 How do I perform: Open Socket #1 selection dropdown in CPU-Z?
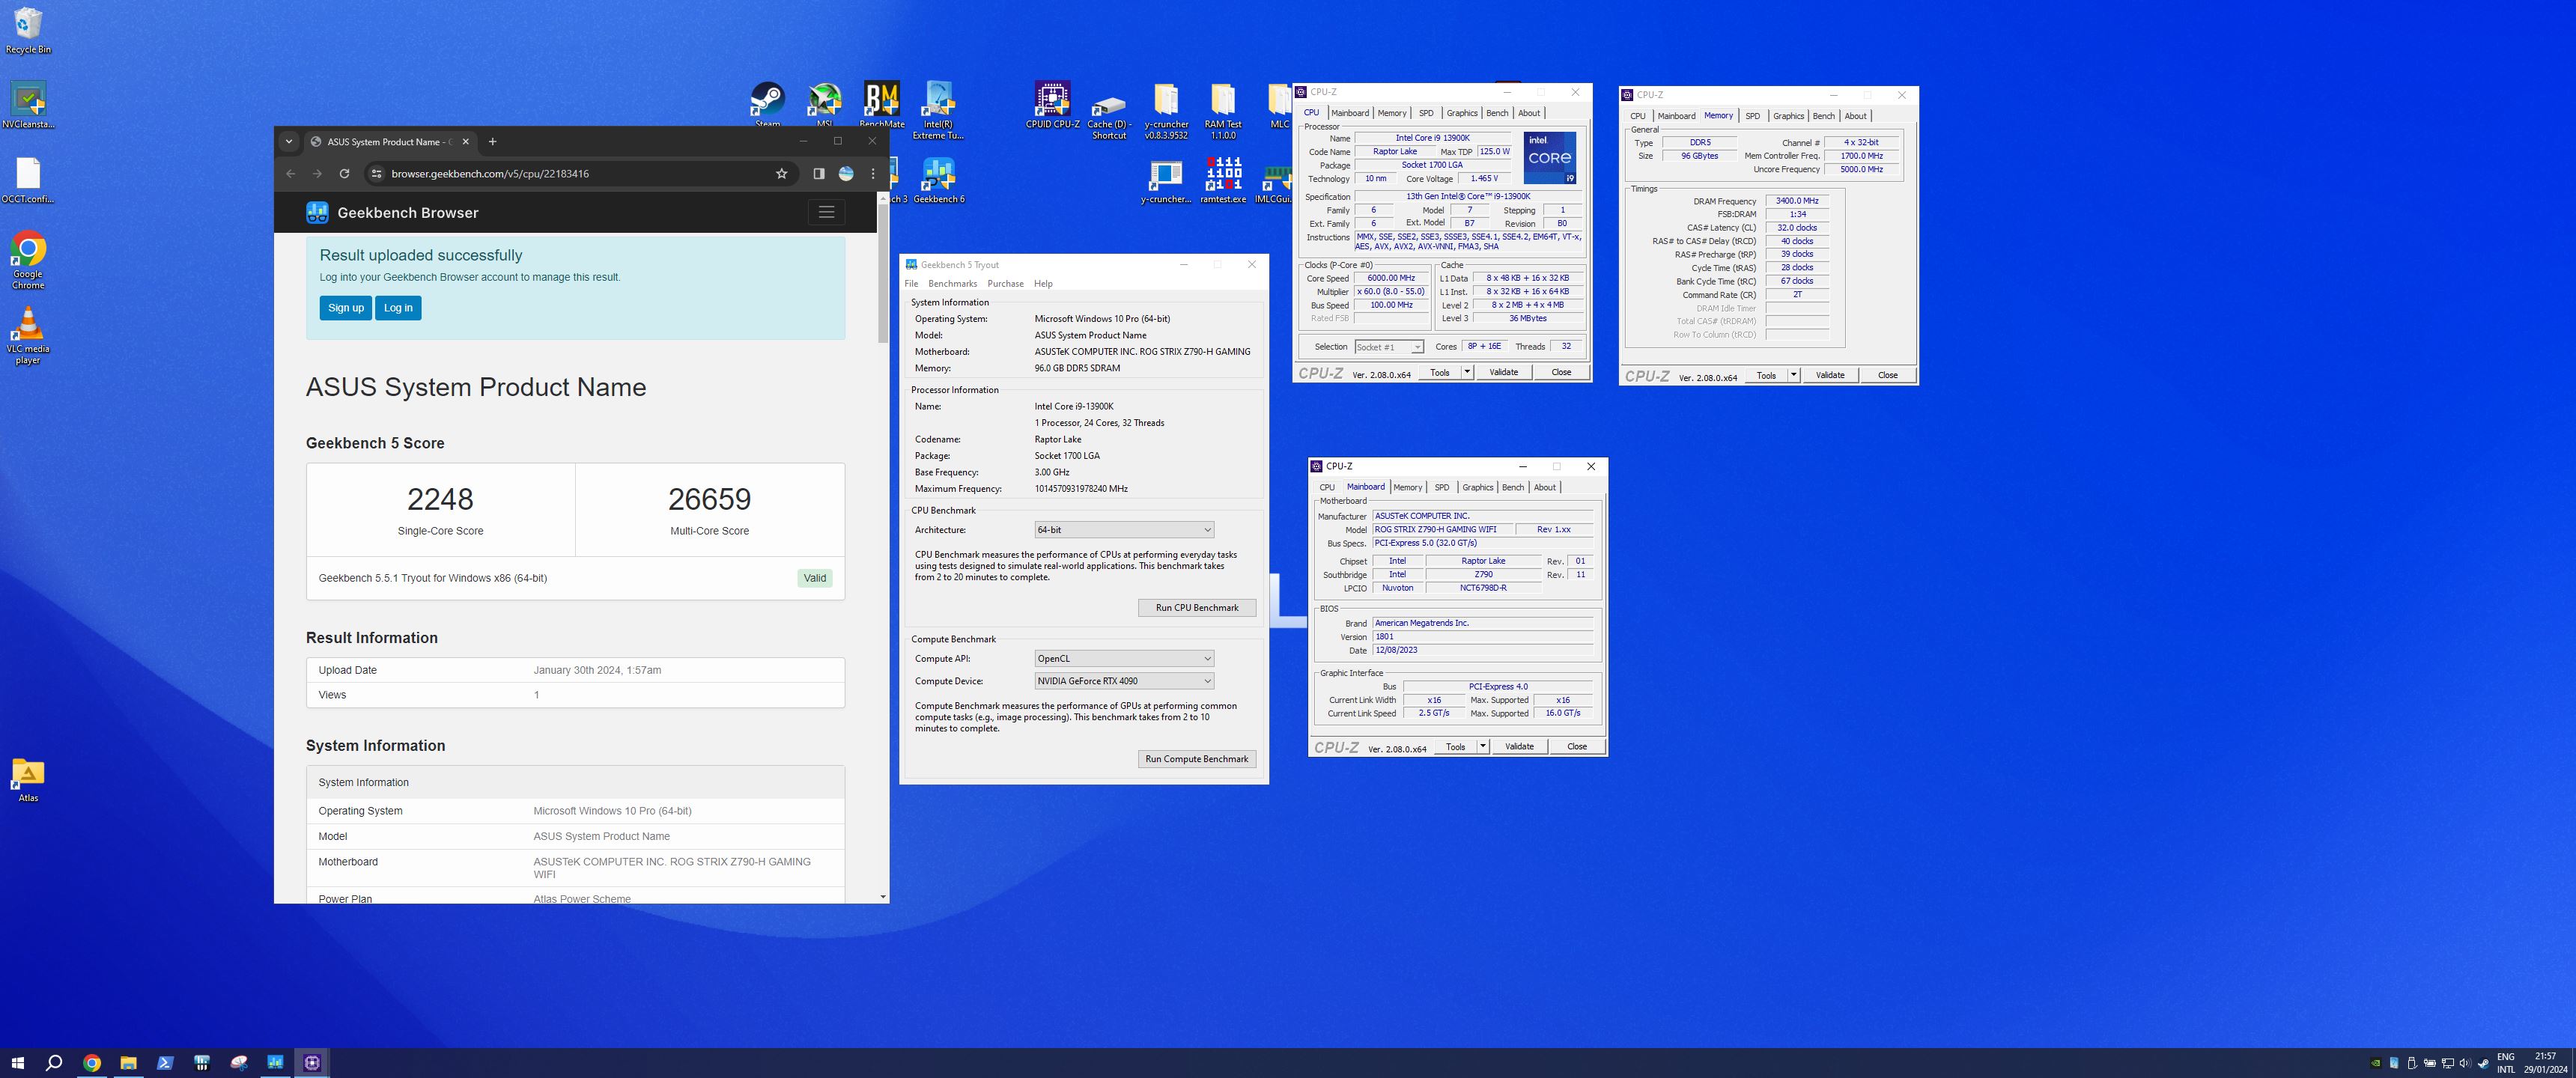coord(1388,347)
